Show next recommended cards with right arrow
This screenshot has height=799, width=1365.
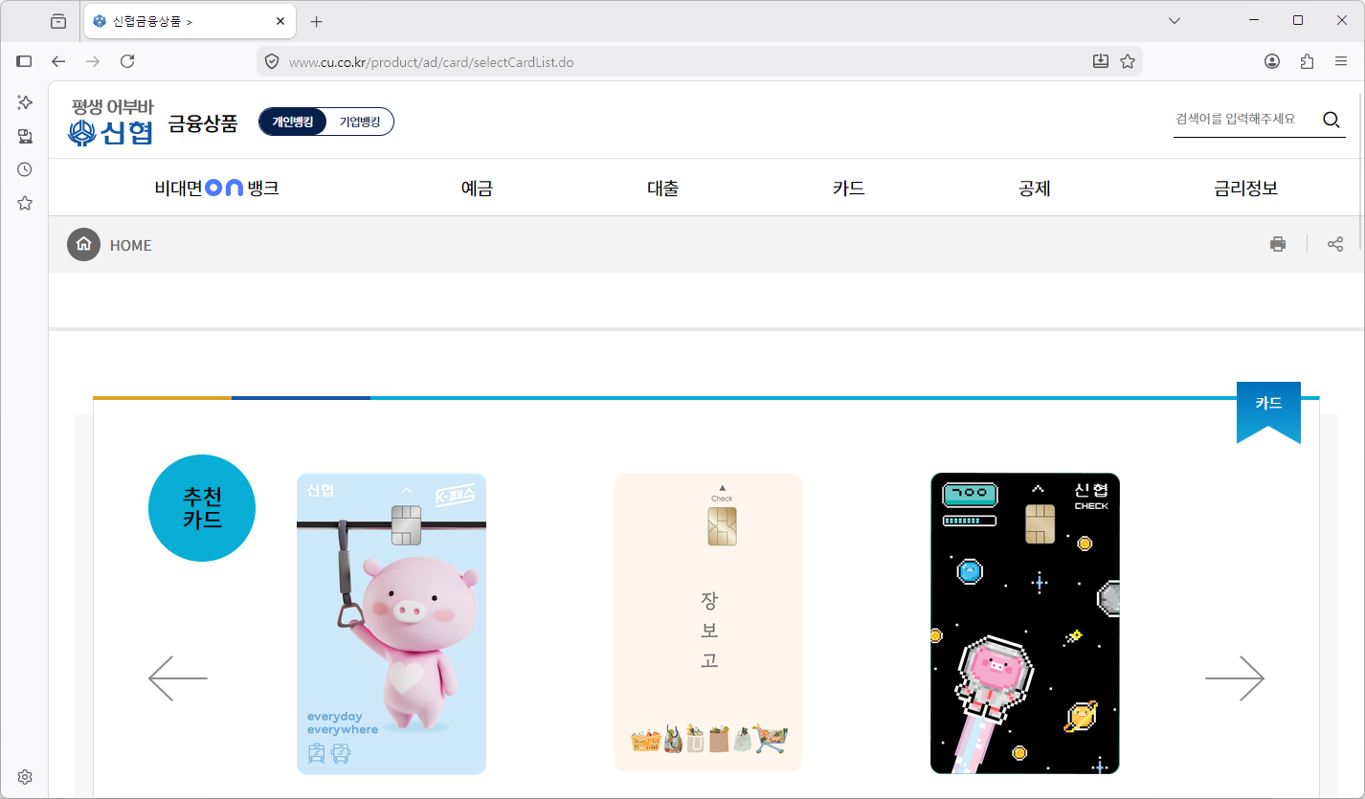pyautogui.click(x=1235, y=678)
